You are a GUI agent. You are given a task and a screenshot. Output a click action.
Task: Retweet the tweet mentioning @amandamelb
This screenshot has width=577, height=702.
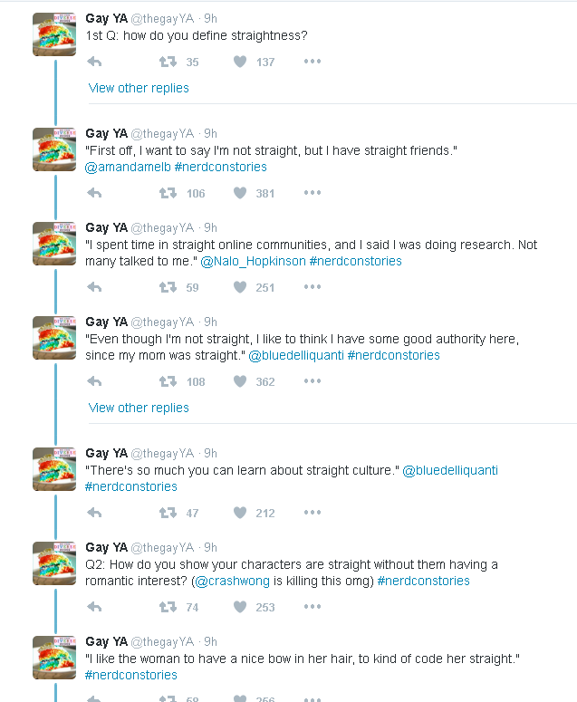pyautogui.click(x=168, y=193)
